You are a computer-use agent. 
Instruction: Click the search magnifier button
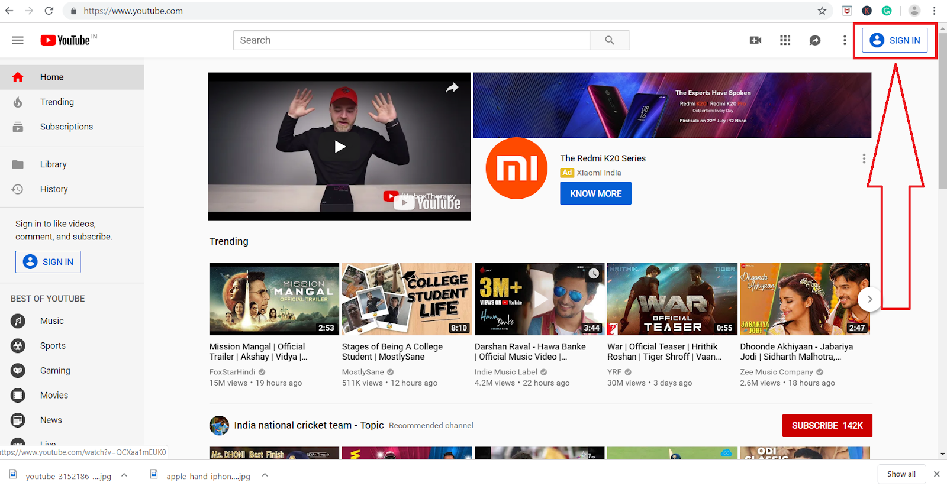coord(610,40)
